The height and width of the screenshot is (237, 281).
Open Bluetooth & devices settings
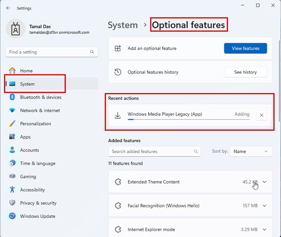click(41, 97)
